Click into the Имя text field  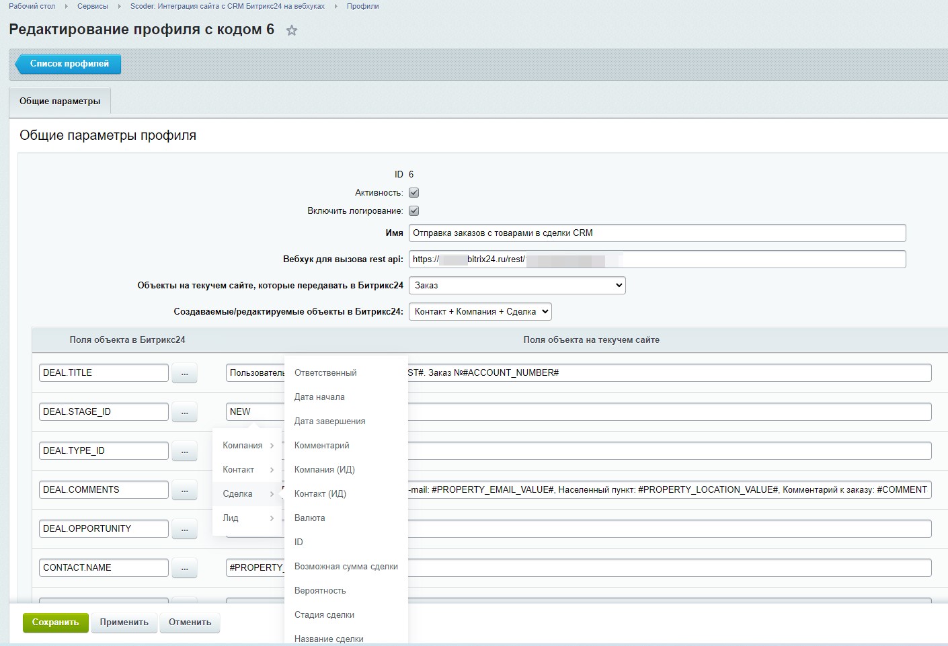pyautogui.click(x=656, y=233)
